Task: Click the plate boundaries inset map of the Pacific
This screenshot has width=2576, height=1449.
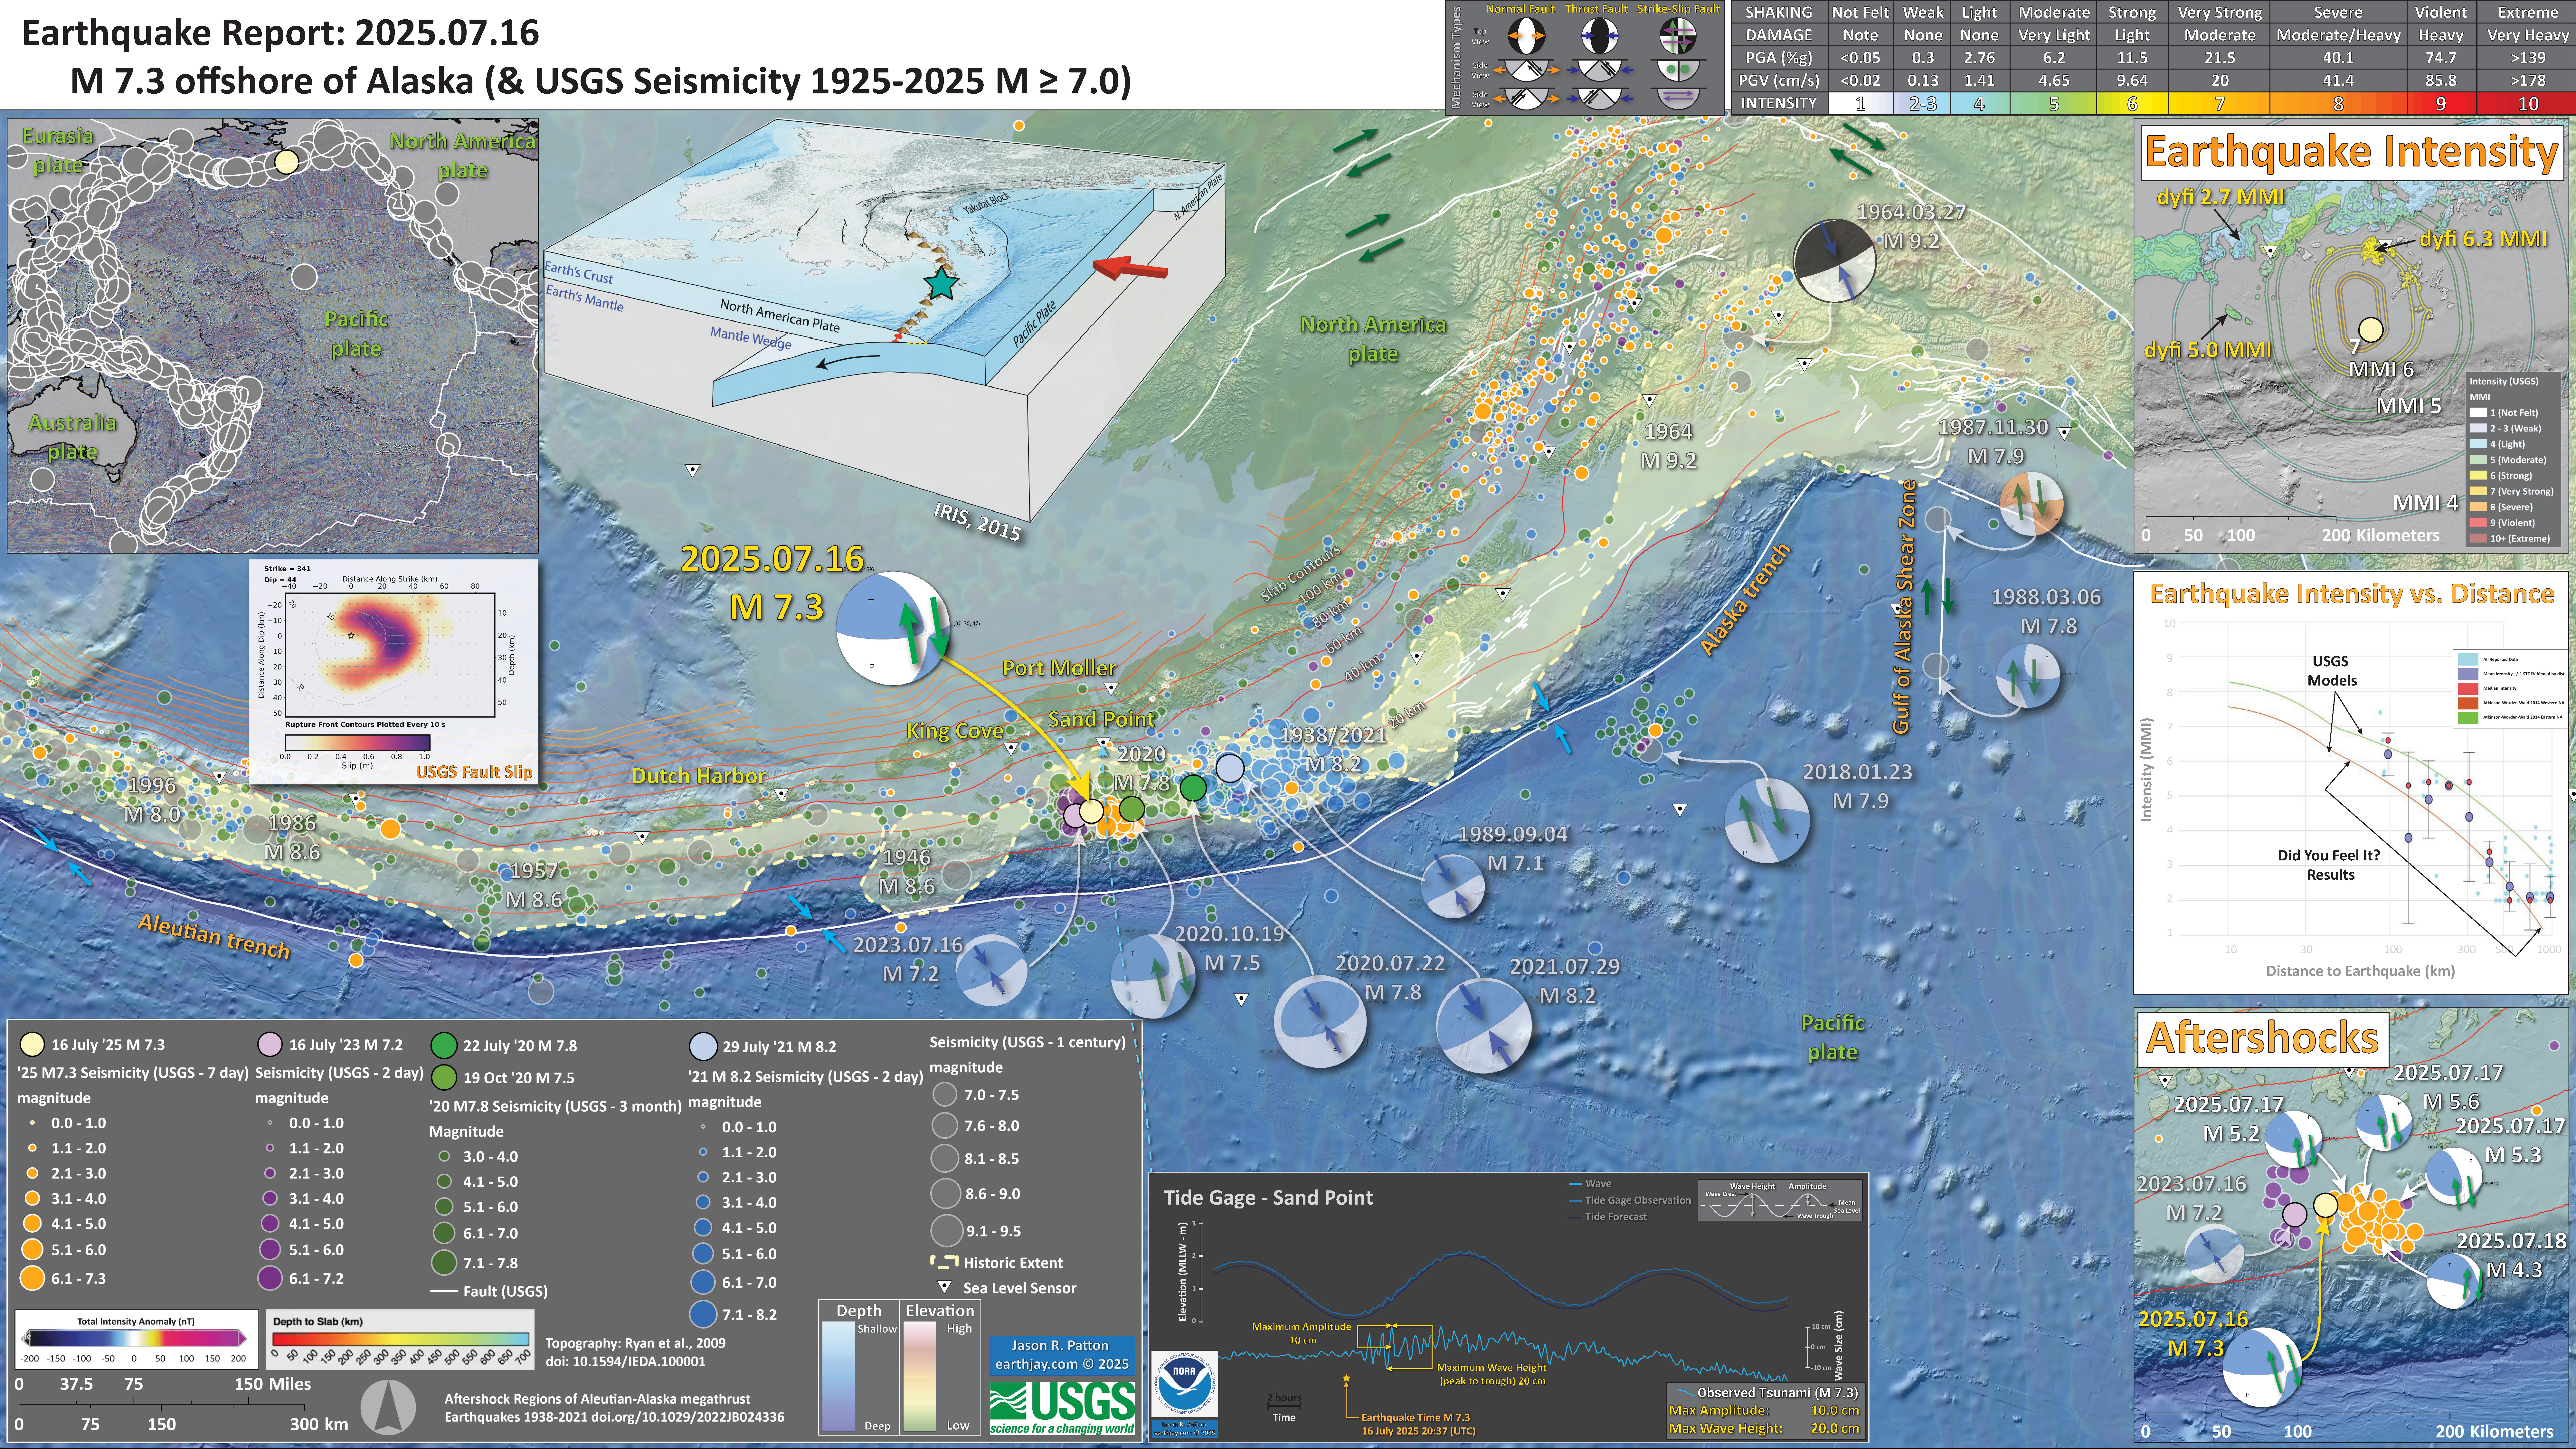Action: [x=273, y=336]
